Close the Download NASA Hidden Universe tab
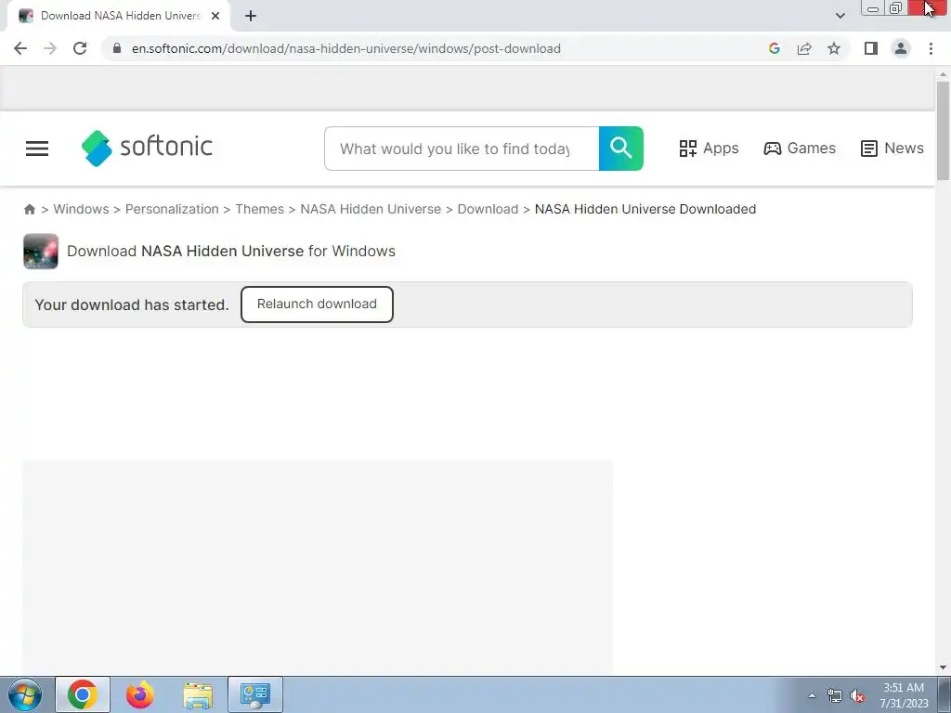 (x=215, y=16)
